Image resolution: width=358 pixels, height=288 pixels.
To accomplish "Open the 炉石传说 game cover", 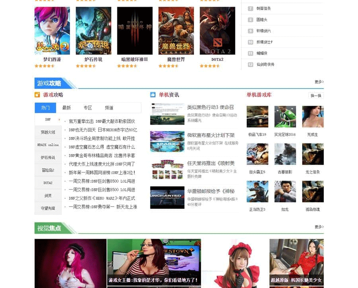I will [93, 31].
